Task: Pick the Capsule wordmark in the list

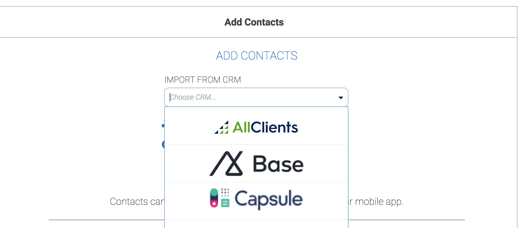Action: [x=268, y=199]
